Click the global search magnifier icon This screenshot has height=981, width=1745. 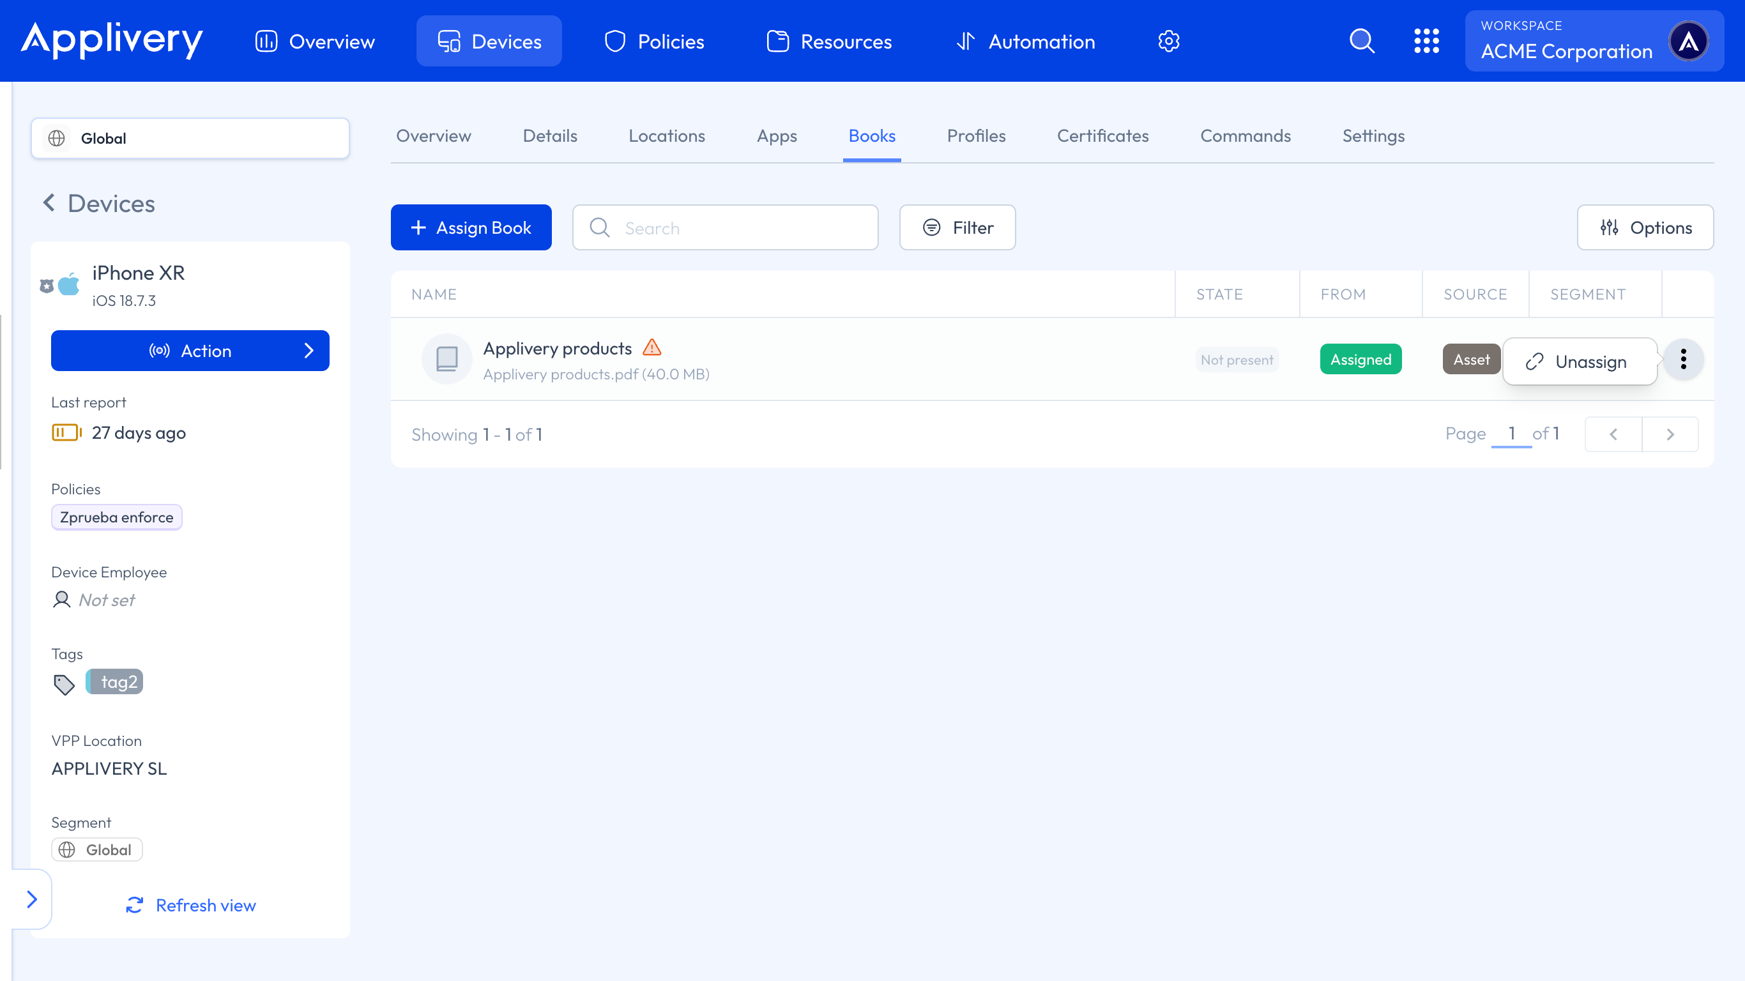1362,42
